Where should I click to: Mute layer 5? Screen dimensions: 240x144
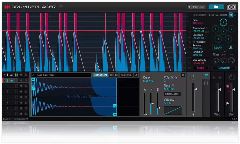[21, 97]
